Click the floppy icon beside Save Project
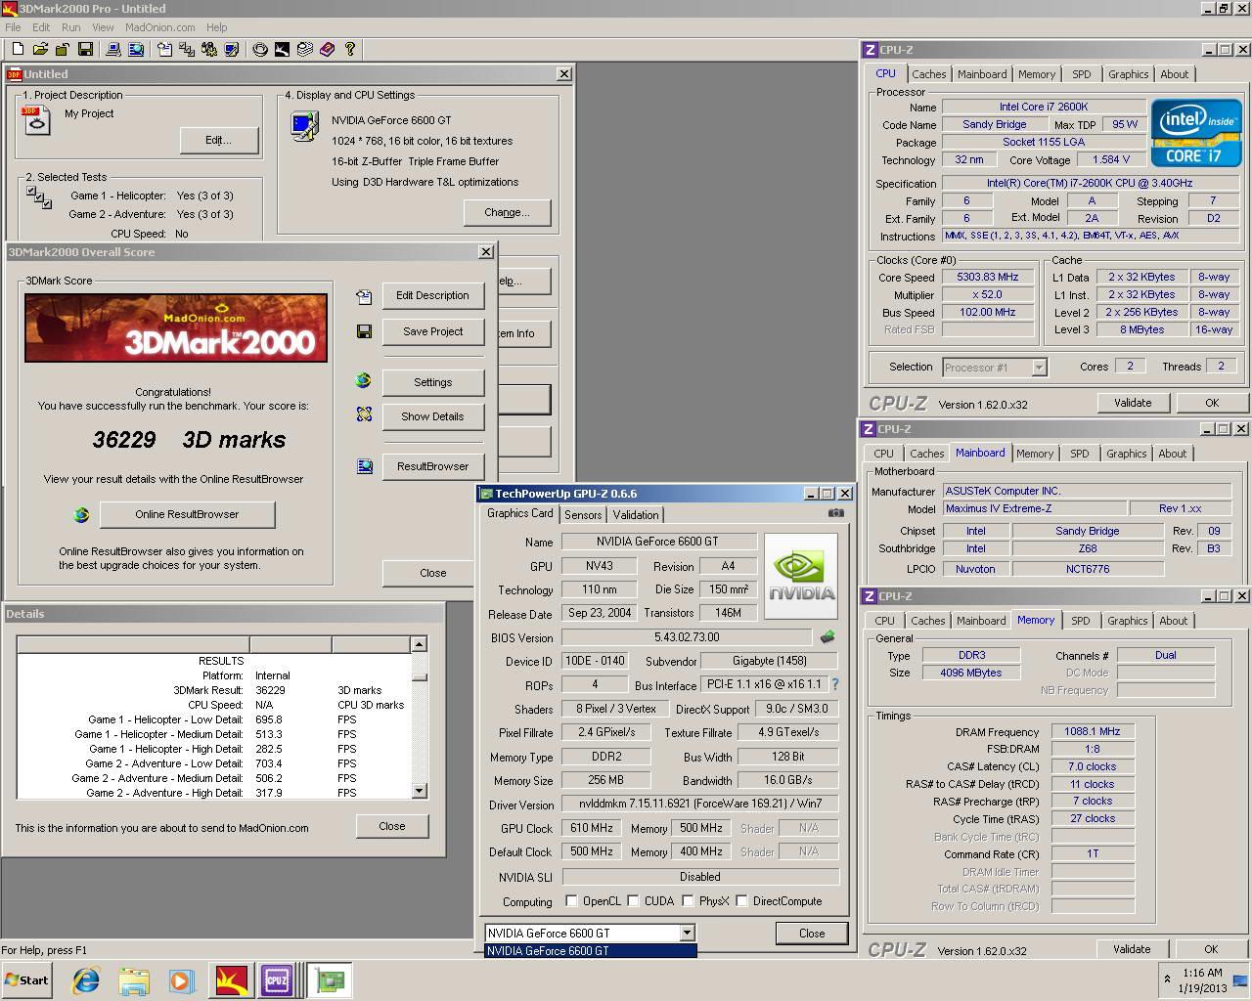Screen dimensions: 1252x1001 364,331
